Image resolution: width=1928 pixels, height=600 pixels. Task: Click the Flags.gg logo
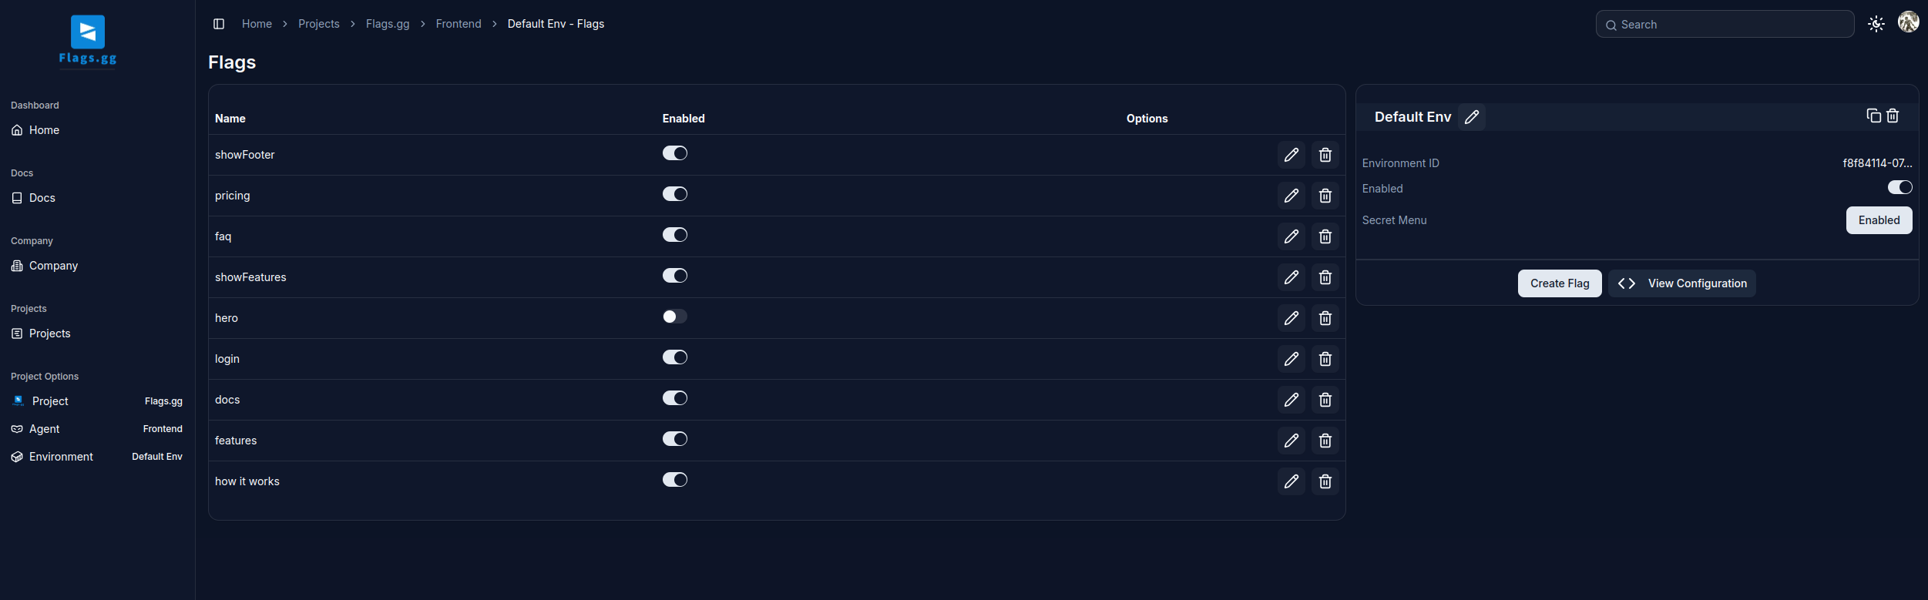tap(88, 42)
